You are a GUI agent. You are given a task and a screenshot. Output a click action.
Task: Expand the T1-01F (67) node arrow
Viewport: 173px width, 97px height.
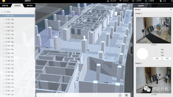point(4,16)
